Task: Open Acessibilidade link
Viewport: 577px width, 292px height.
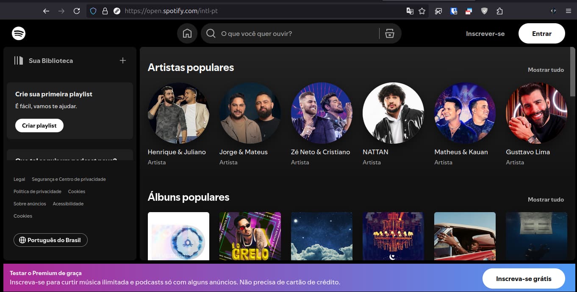Action: point(68,204)
